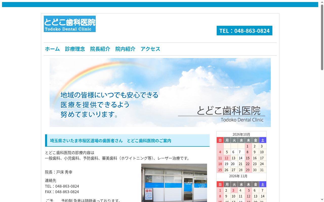Viewport: 324px width, 202px height.
Task: Click the 2026年 11月 calendar title
Action: [238, 176]
